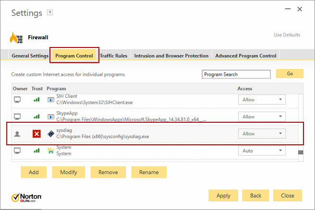This screenshot has height=210, width=315.
Task: Click the Owner column header
Action: coord(20,89)
